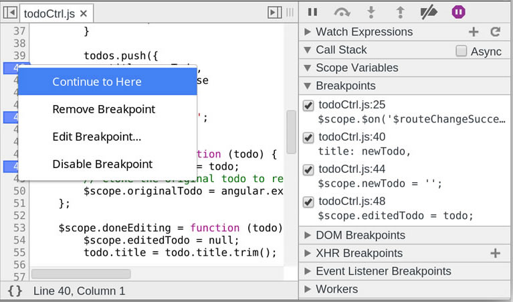Select Remove Breakpoint menu option
The width and height of the screenshot is (513, 302).
click(x=104, y=109)
